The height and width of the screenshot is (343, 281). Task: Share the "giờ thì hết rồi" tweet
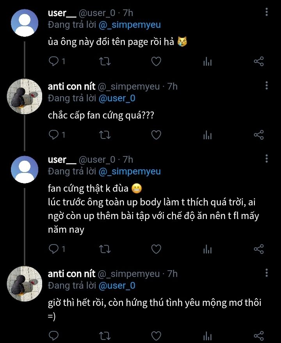(259, 336)
